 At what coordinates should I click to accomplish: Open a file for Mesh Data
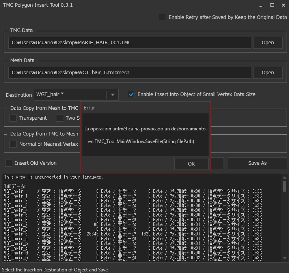tap(267, 72)
